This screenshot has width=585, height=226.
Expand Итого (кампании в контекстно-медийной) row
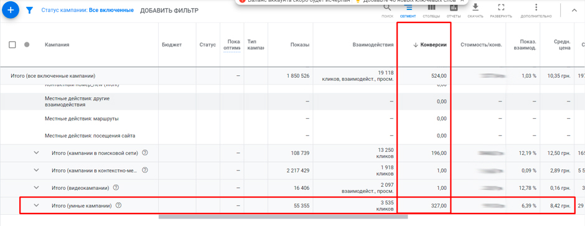36,170
